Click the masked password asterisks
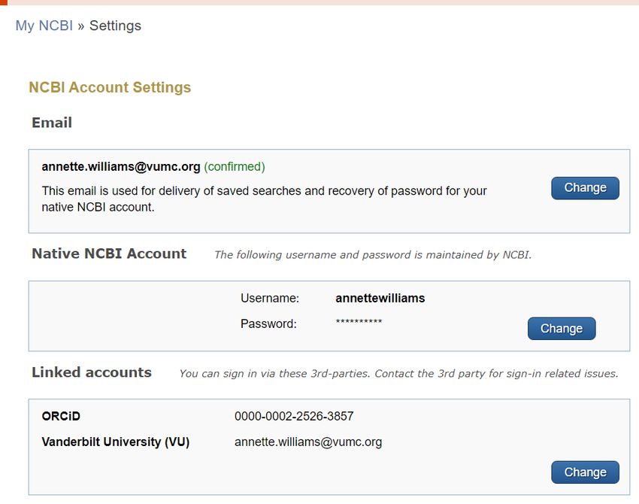639x504 pixels. tap(359, 322)
